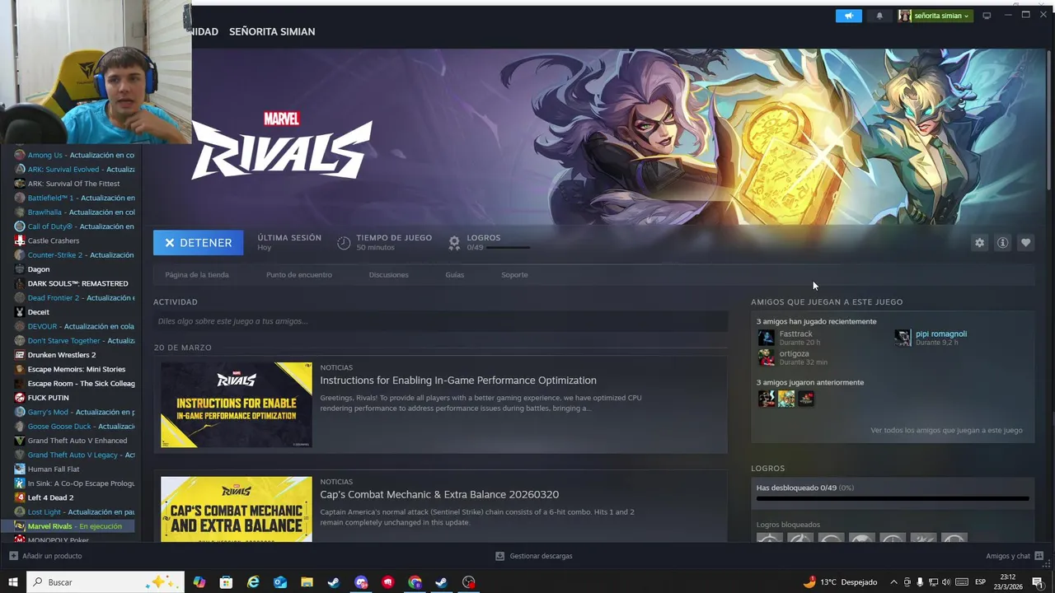
Task: Click the Cap's Combat Mechanic thumbnail
Action: click(237, 509)
